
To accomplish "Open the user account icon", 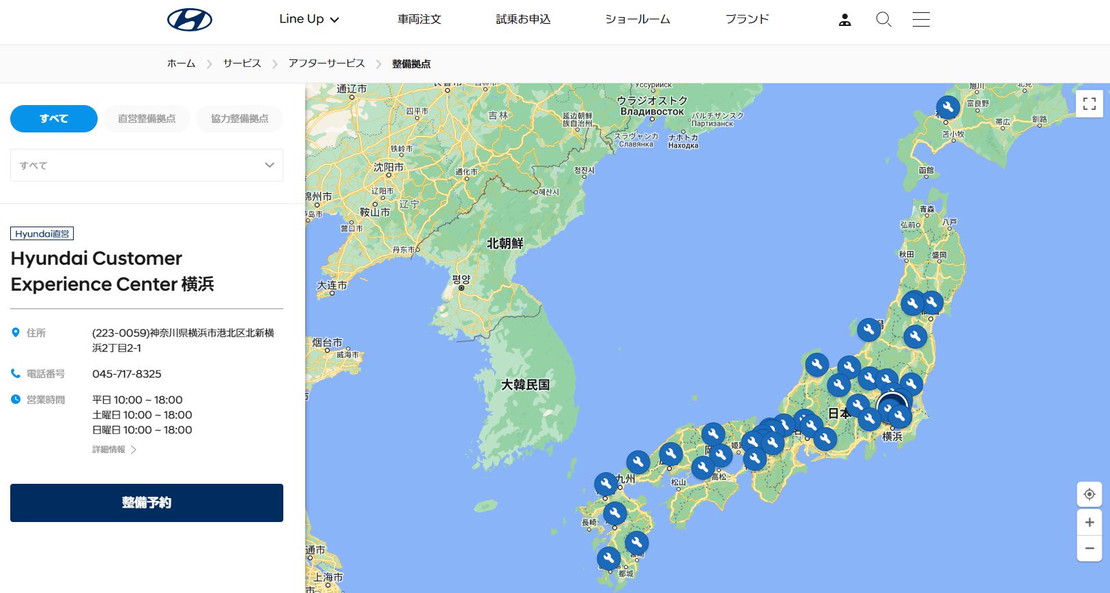I will [x=844, y=20].
